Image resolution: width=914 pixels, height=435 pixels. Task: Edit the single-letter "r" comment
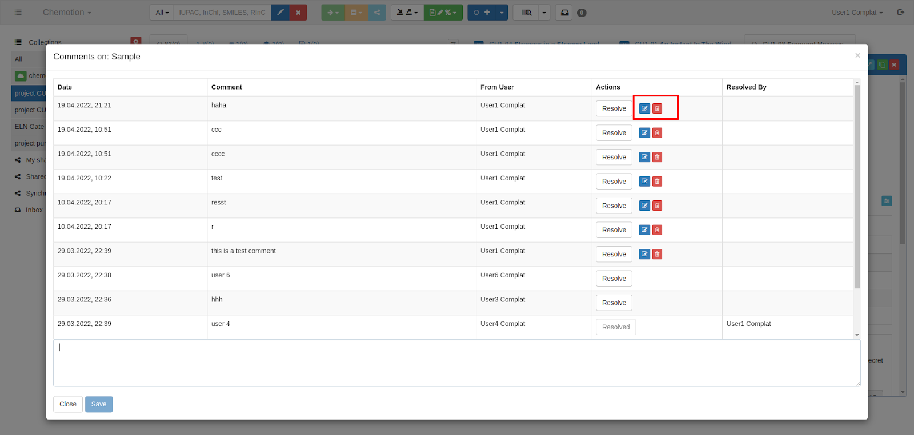click(644, 230)
